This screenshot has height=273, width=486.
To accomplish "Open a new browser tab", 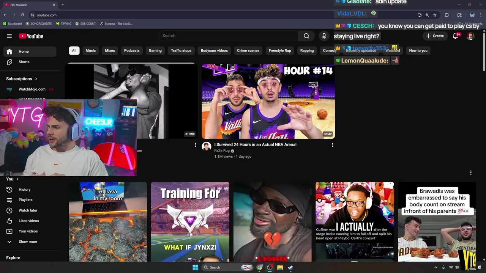I will (x=63, y=5).
